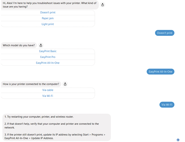Click the 'Hi, Alex!' greeting message bubble
The height and width of the screenshot is (142, 185).
click(50, 5)
